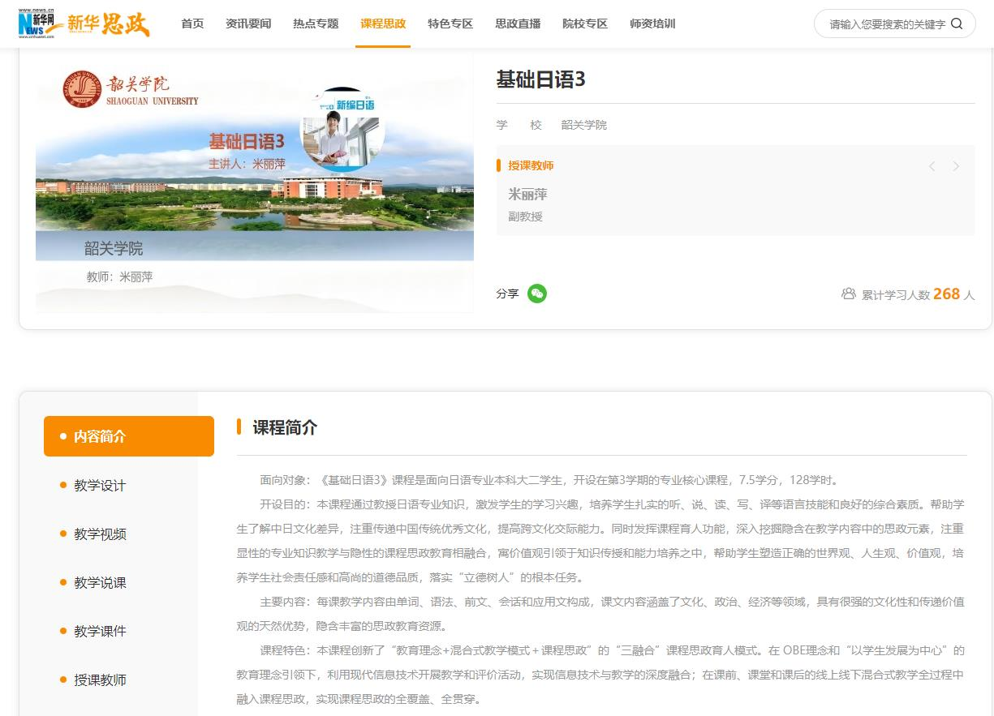Click the course title 基础日语3 heading

point(540,79)
